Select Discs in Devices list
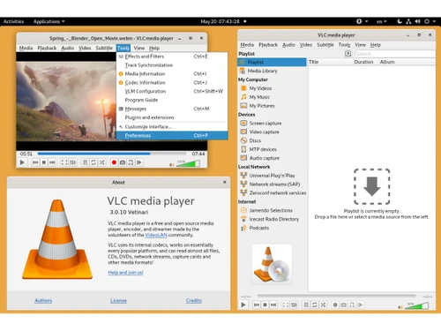Viewport: 441px width, 331px height. [x=272, y=140]
